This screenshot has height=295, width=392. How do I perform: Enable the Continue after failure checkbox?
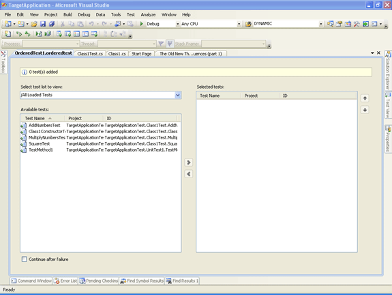coord(25,259)
